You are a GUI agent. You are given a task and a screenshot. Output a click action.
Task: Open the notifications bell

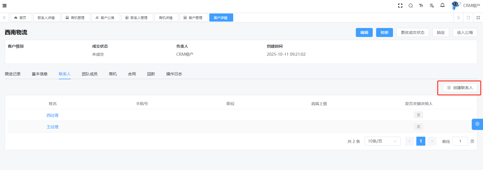pyautogui.click(x=442, y=5)
